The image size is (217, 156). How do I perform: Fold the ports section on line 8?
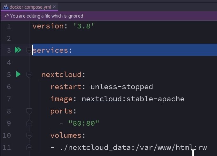point(29,111)
